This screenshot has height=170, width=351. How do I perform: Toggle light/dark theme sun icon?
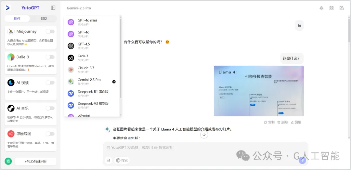tap(321, 8)
